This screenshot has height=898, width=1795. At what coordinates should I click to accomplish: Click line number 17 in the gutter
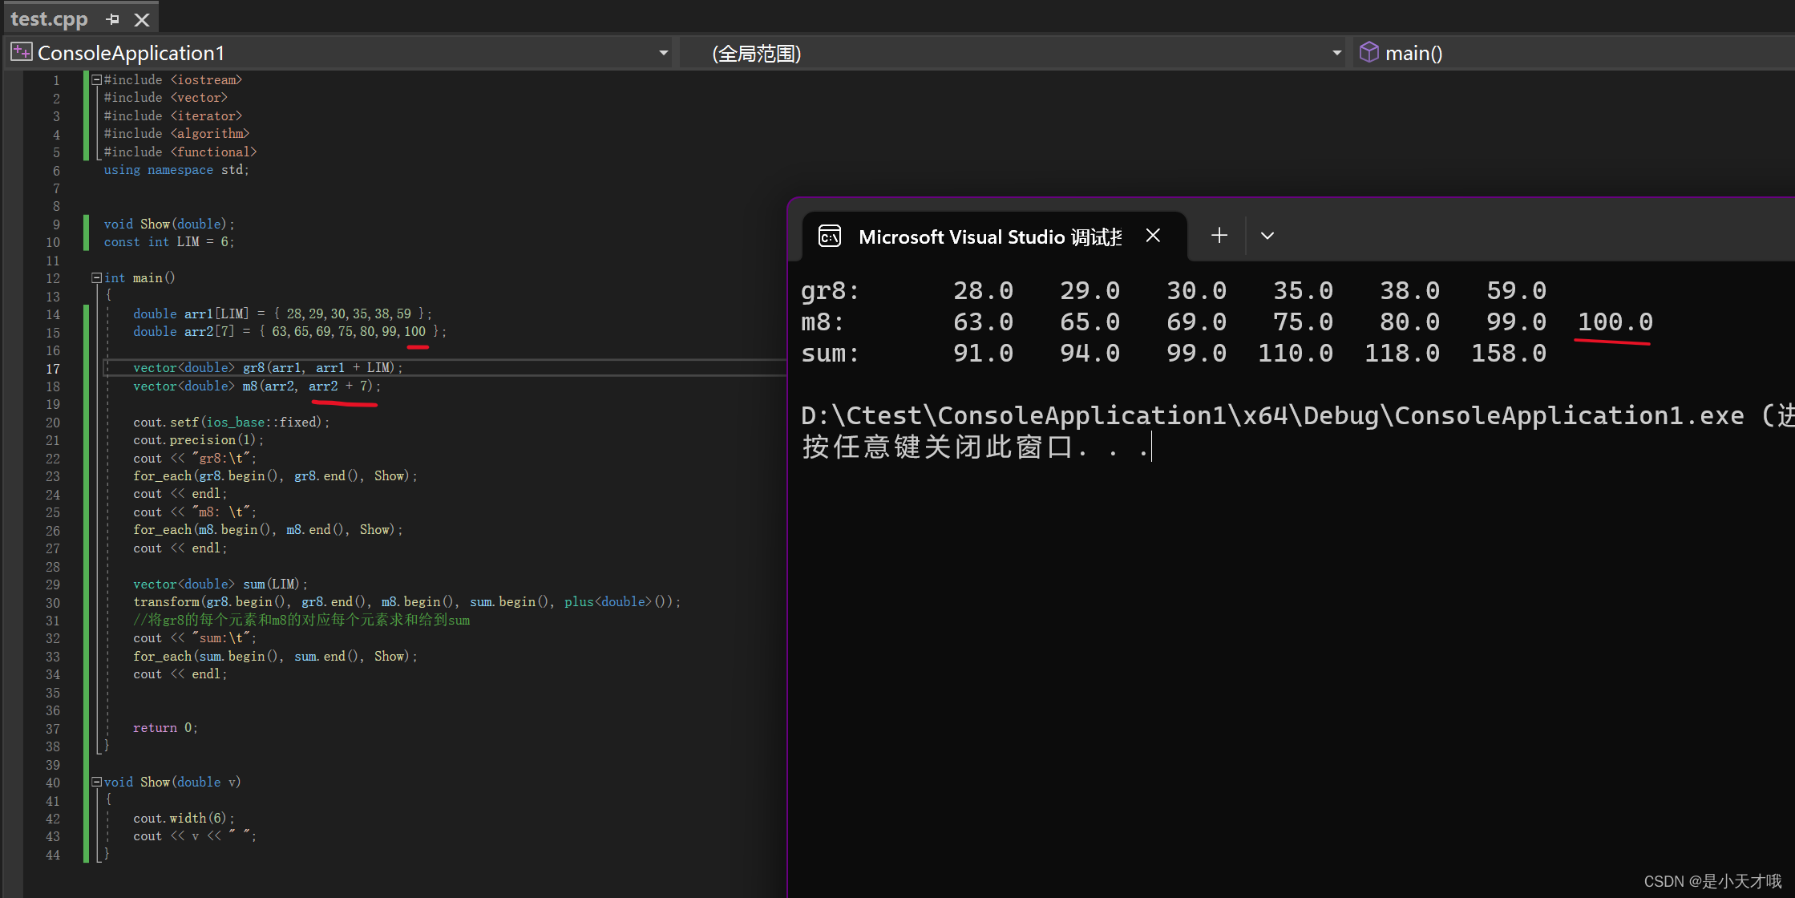point(53,369)
